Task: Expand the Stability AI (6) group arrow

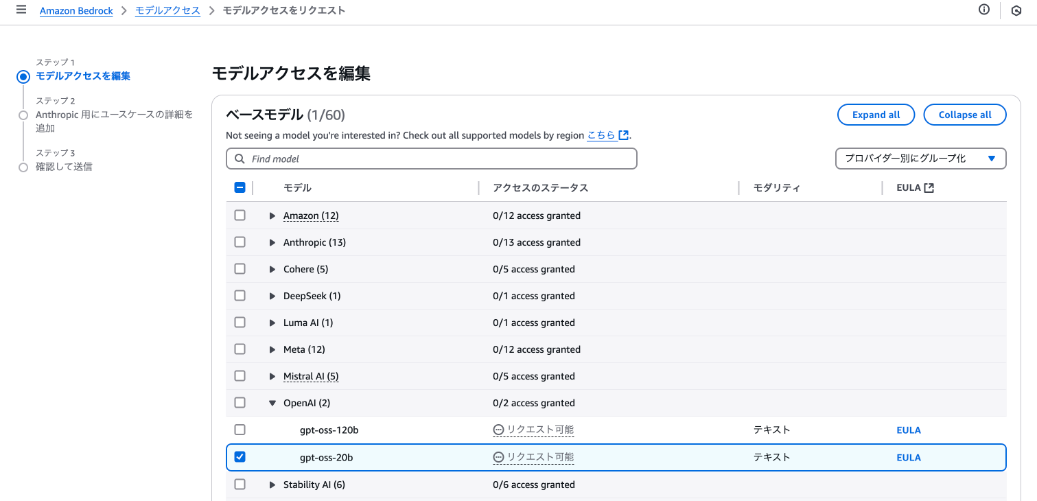Action: [272, 485]
